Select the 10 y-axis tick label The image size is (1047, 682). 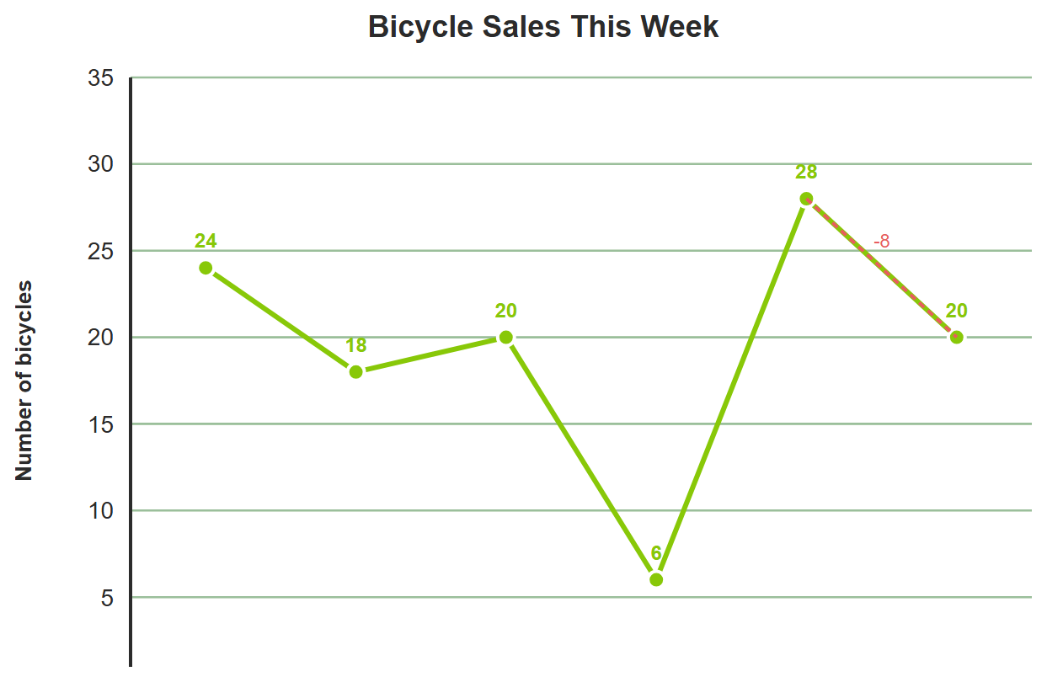(100, 511)
